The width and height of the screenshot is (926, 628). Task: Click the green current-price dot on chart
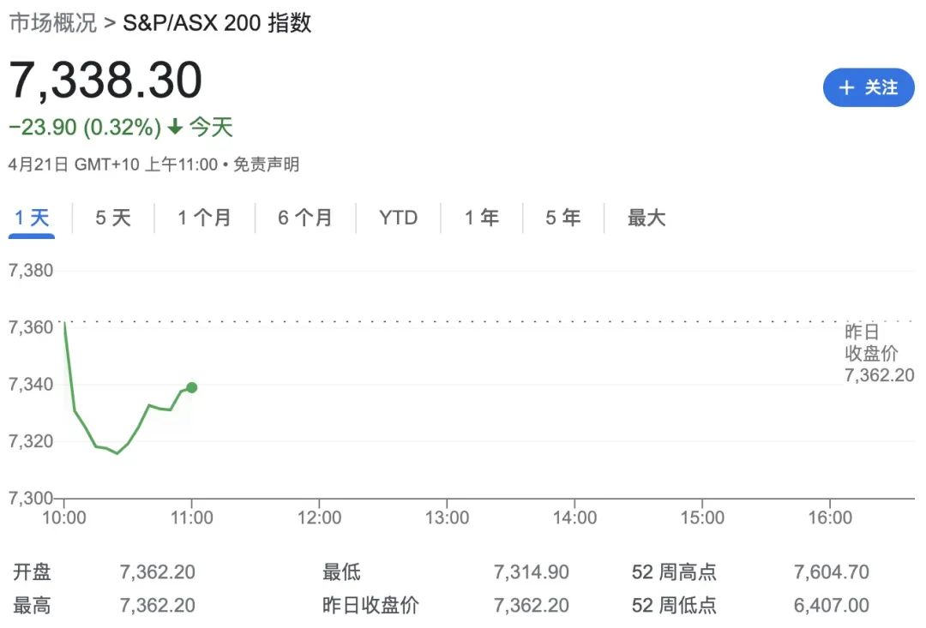[x=191, y=388]
